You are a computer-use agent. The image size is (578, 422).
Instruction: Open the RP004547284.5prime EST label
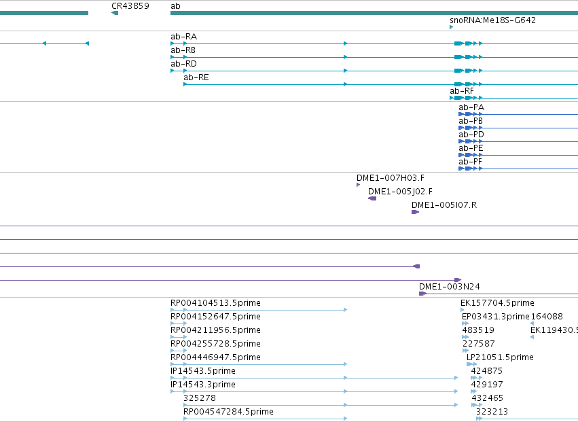click(x=228, y=412)
